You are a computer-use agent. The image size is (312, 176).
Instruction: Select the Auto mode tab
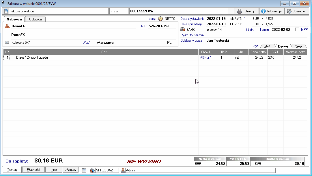[x=268, y=46]
